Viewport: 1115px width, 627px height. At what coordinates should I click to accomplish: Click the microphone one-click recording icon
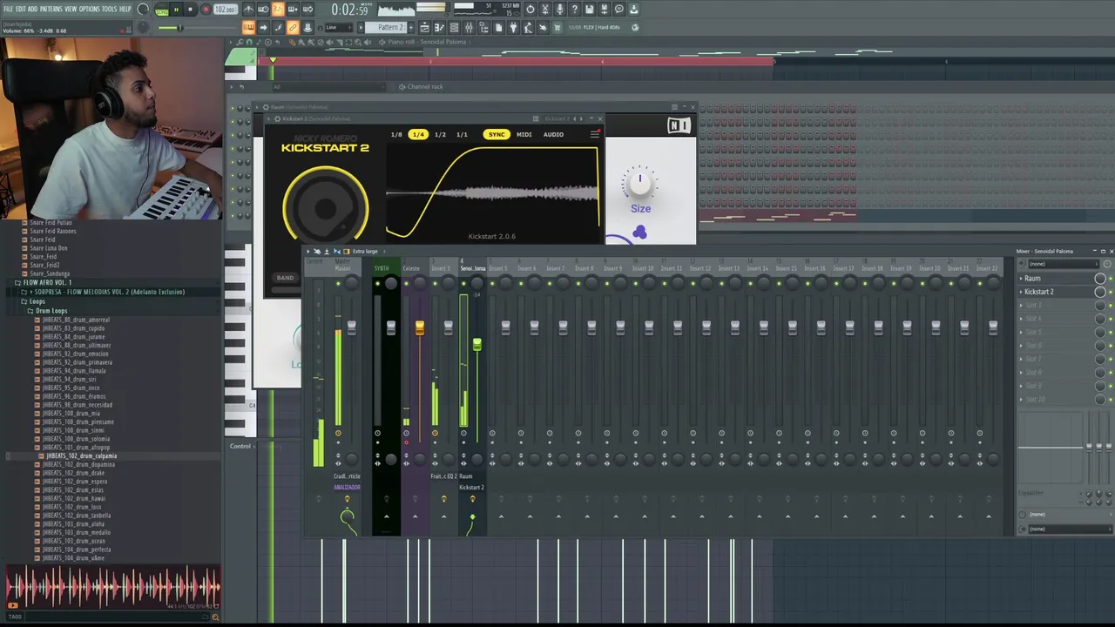(560, 9)
